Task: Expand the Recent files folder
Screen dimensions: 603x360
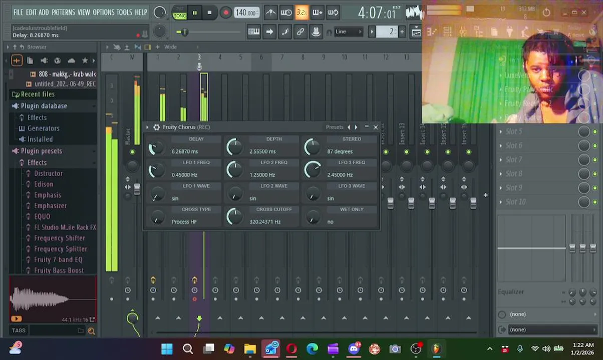Action: point(38,94)
